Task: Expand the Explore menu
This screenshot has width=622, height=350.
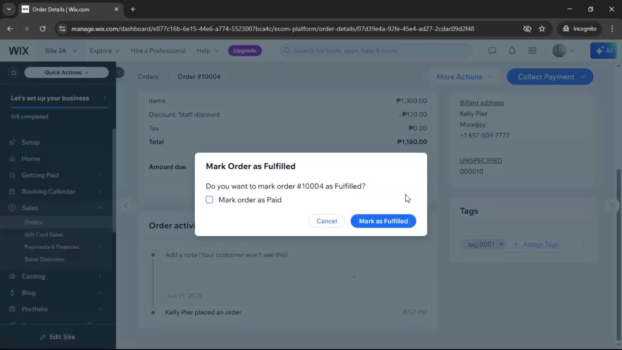Action: [x=105, y=51]
